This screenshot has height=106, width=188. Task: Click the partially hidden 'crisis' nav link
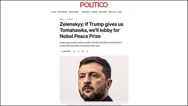point(54,12)
